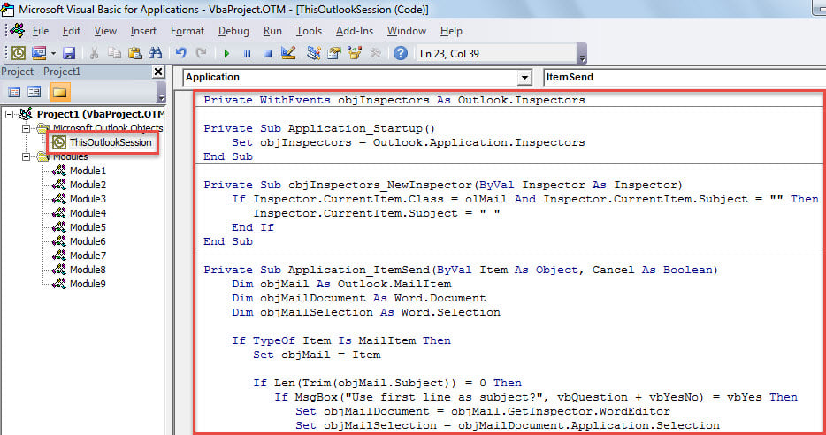This screenshot has height=435, width=826.
Task: Open Help with the question mark icon
Action: coord(401,53)
